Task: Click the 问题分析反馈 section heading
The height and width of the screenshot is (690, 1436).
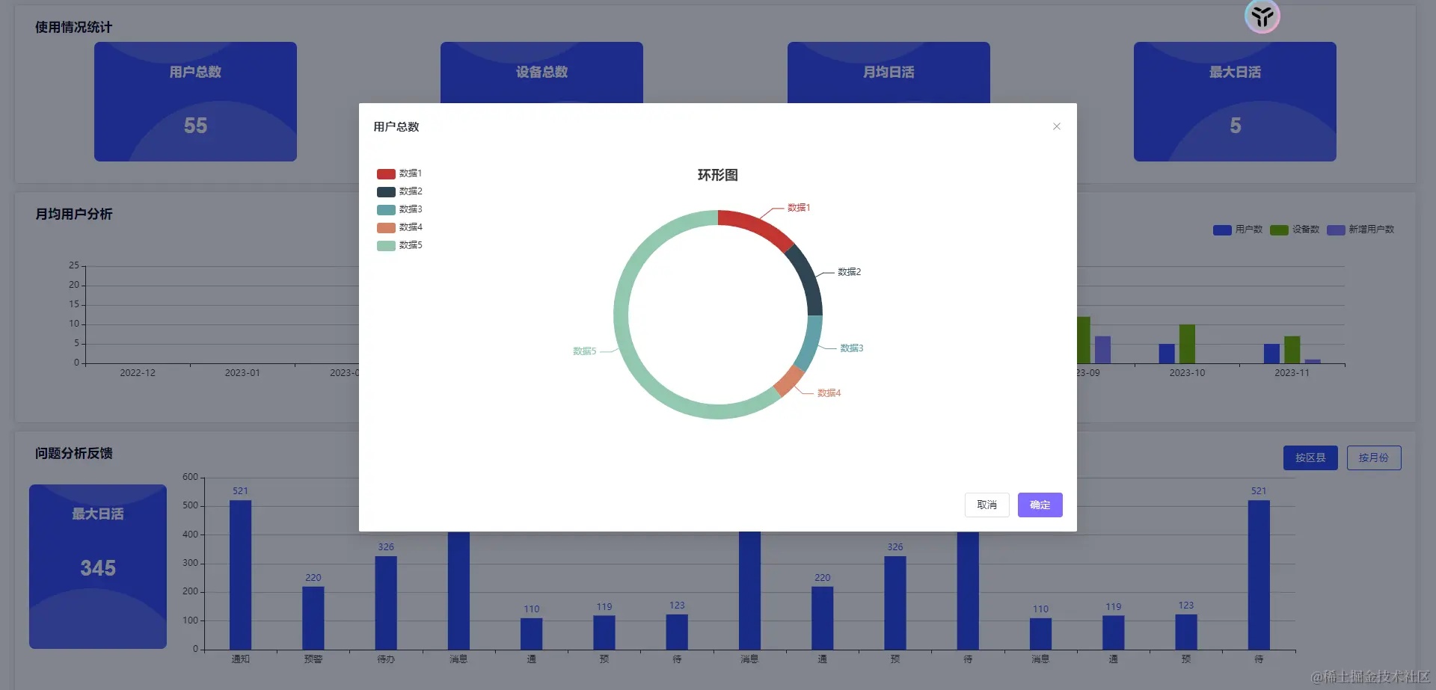Action: point(73,454)
